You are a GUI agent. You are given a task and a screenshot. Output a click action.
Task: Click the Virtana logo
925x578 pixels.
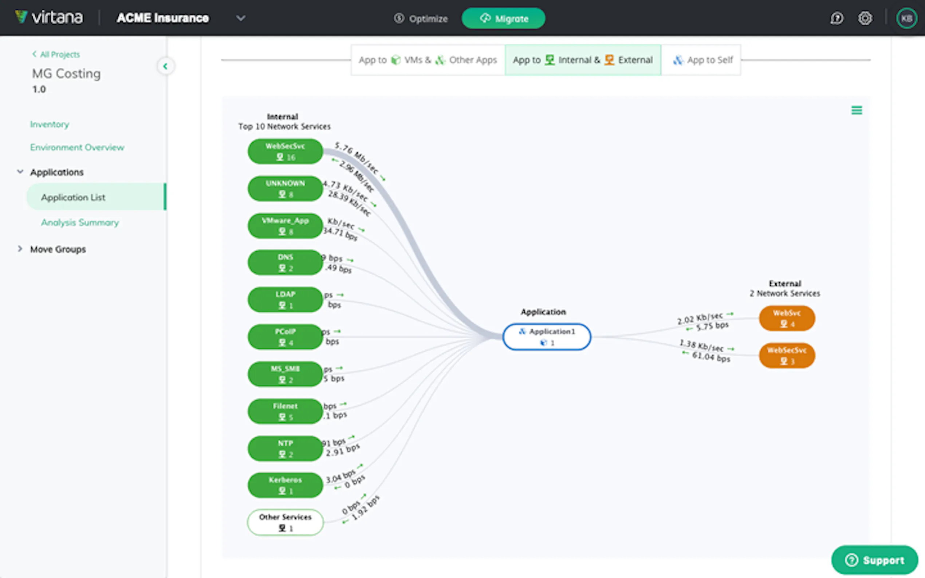(x=48, y=17)
